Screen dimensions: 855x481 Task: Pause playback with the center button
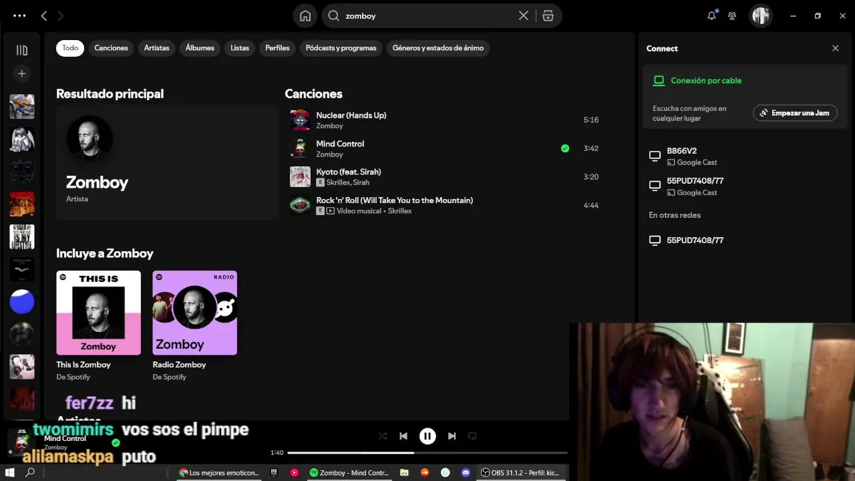pyautogui.click(x=427, y=436)
